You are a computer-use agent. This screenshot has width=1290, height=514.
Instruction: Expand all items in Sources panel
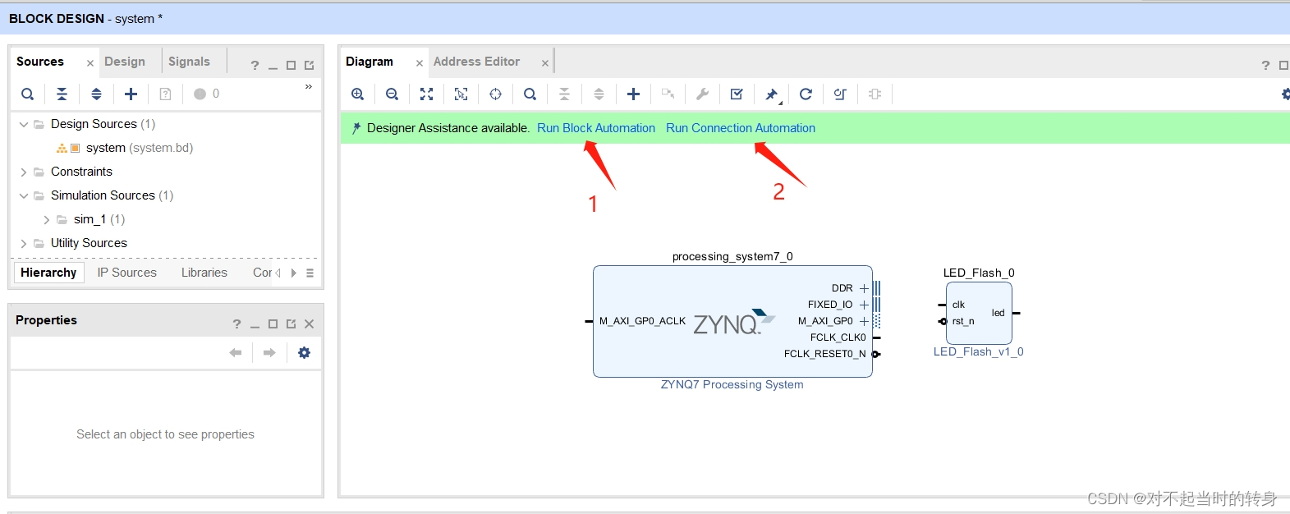coord(97,94)
